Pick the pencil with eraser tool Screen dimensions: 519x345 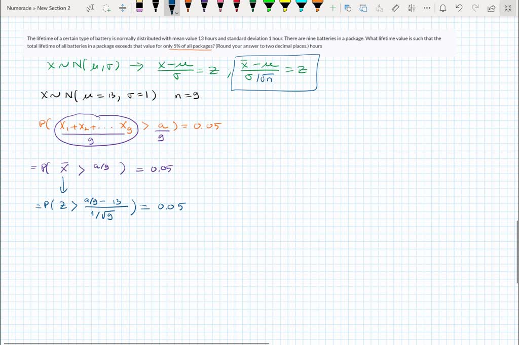coord(140,8)
